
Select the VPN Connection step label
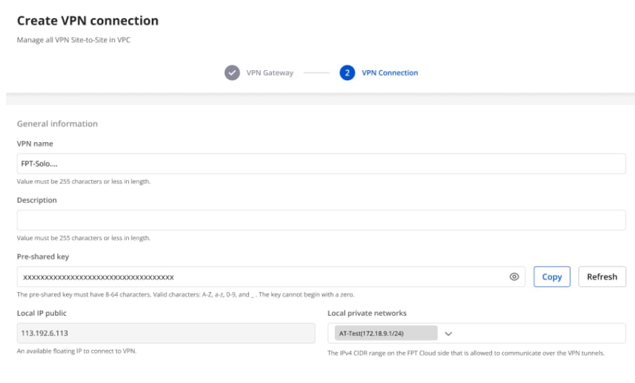tap(389, 73)
